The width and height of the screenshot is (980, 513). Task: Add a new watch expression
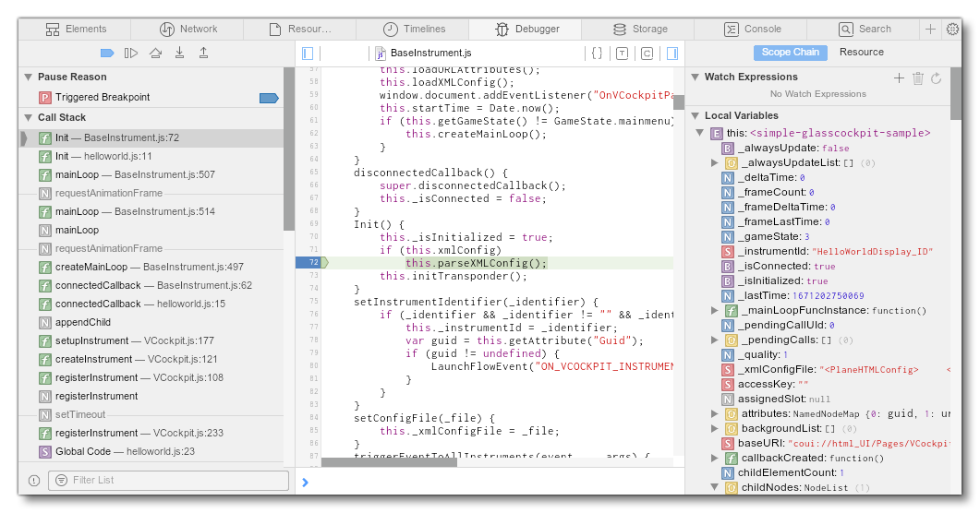click(x=899, y=78)
